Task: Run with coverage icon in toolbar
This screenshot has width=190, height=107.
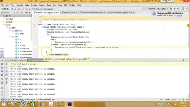Action: tap(178, 9)
